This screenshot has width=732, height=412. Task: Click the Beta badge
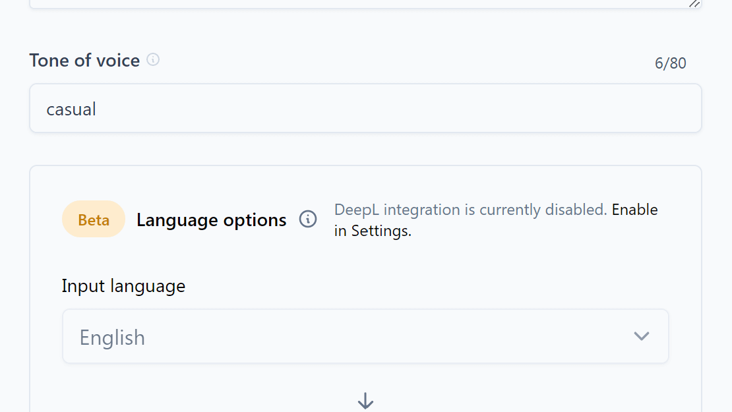pyautogui.click(x=94, y=220)
